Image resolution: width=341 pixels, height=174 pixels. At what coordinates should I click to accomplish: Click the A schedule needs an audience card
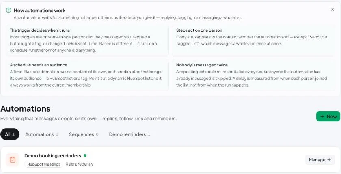(87, 75)
